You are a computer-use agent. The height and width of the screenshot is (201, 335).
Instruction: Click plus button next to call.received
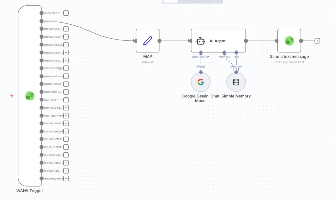[66, 123]
